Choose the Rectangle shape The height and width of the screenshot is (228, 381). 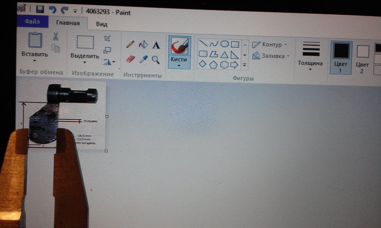point(235,44)
